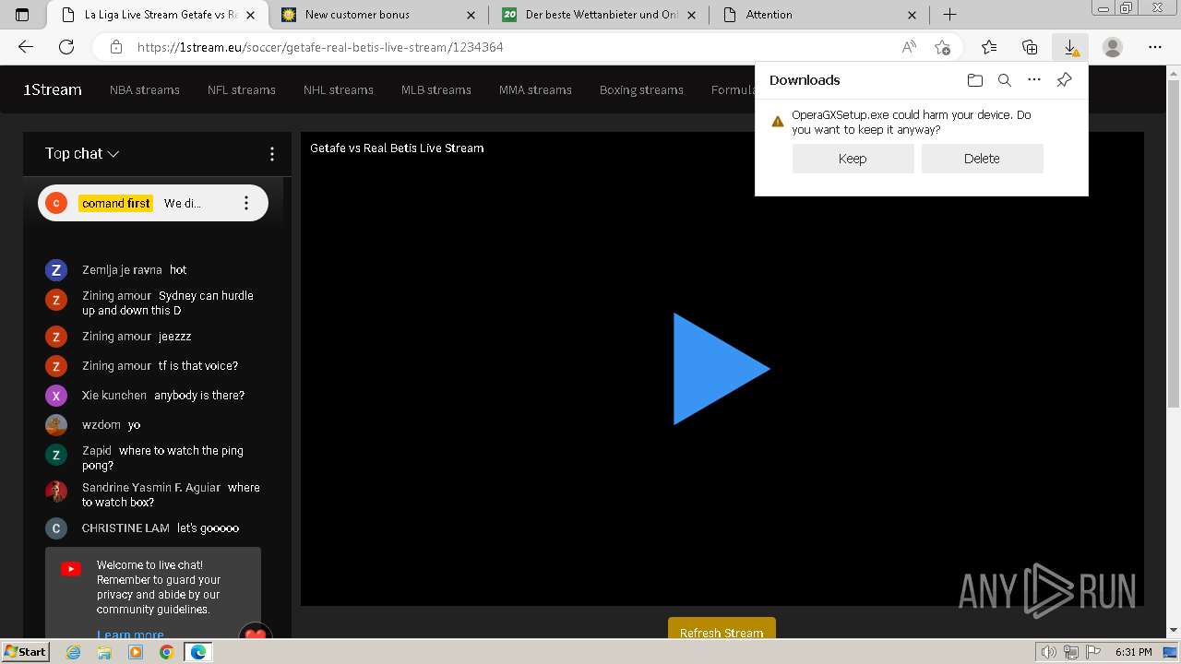1181x664 pixels.
Task: Go to 1Stream home logo
Action: (x=53, y=89)
